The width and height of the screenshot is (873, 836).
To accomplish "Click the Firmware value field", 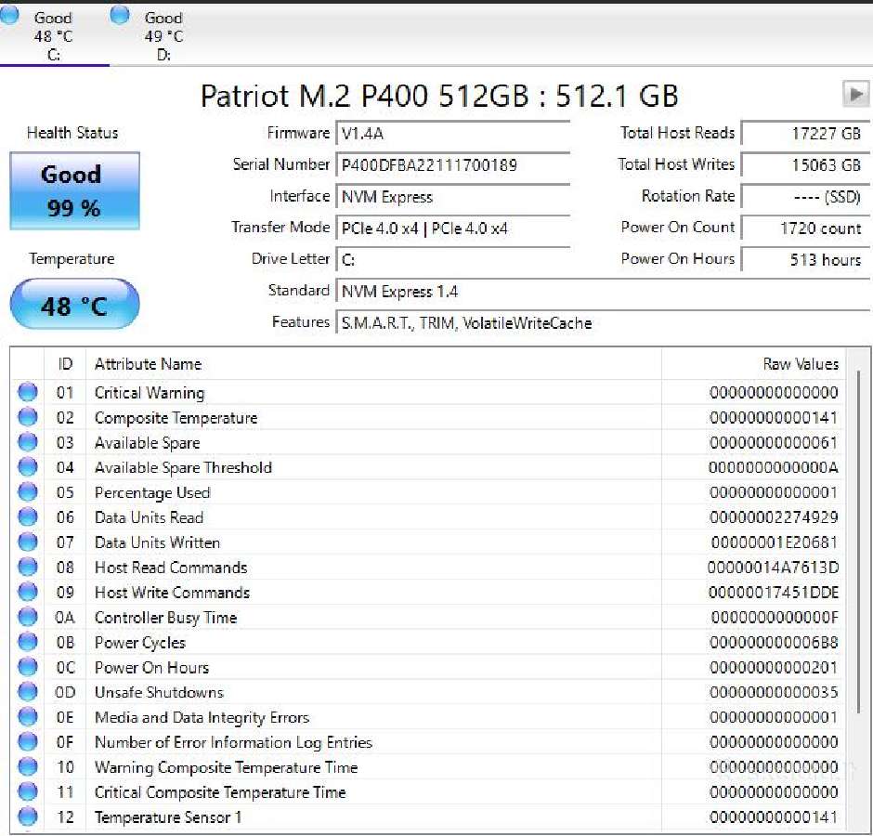I will [452, 133].
